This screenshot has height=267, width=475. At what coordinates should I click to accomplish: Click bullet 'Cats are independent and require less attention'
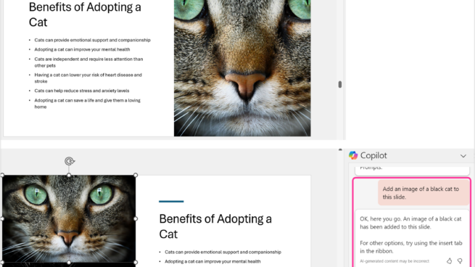[88, 62]
